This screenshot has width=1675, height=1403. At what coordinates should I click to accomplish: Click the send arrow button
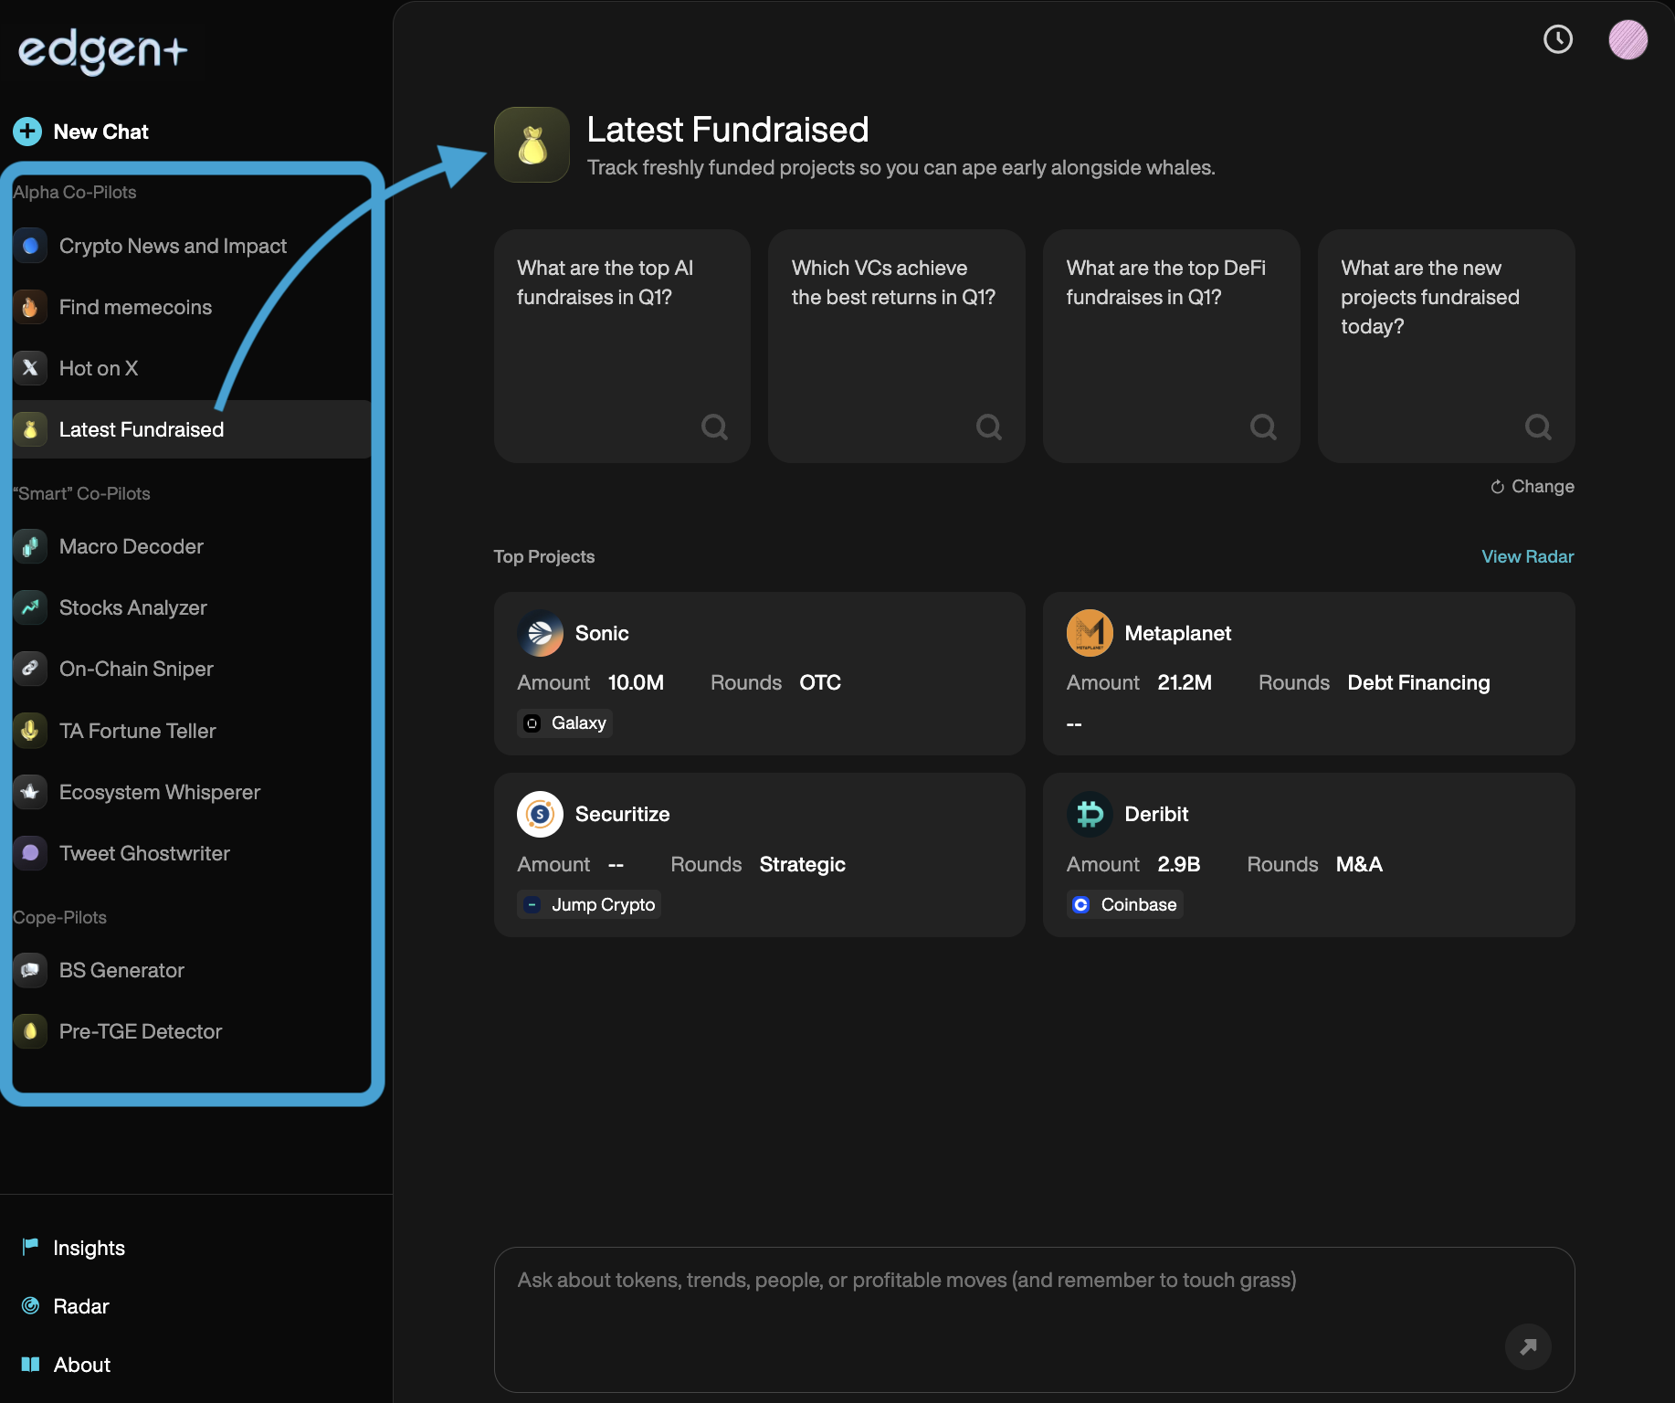click(x=1527, y=1346)
